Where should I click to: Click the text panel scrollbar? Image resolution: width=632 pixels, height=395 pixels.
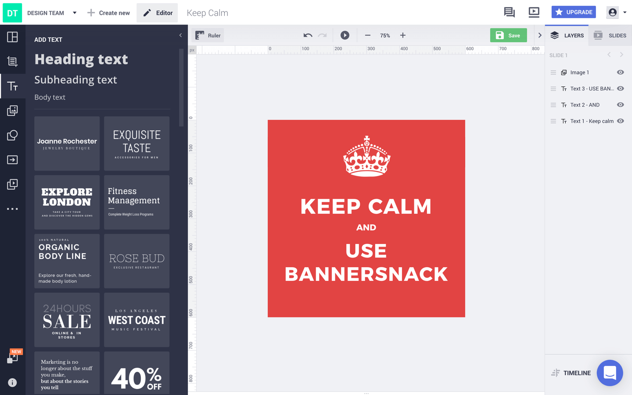pyautogui.click(x=181, y=88)
